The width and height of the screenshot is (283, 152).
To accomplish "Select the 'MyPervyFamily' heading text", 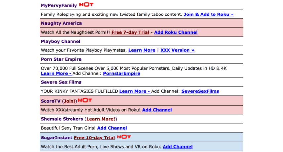I will coord(59,5).
